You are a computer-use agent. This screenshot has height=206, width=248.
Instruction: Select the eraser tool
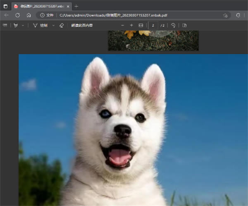[x=62, y=25]
